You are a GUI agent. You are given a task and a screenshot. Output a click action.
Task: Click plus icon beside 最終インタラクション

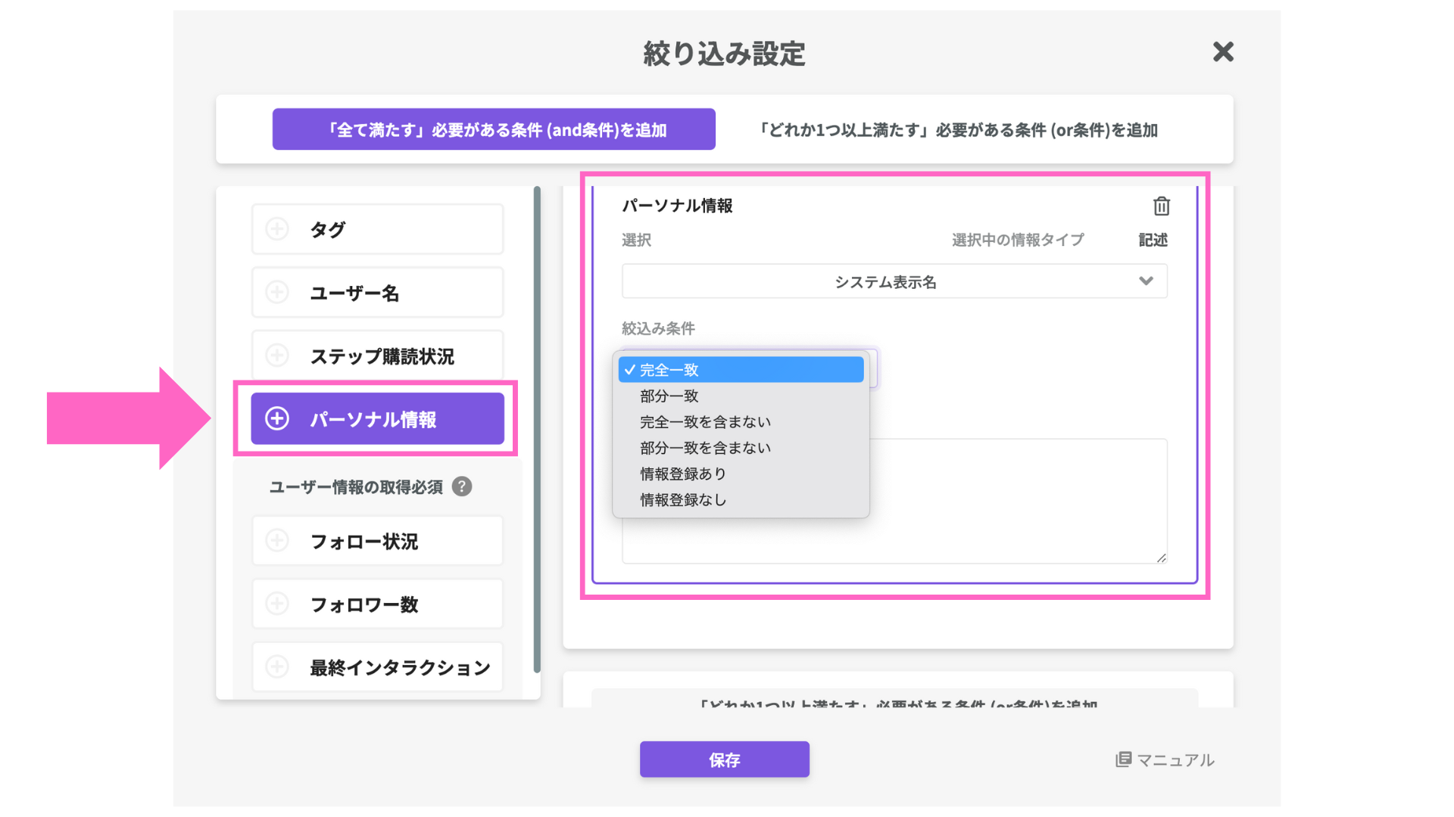tap(277, 666)
